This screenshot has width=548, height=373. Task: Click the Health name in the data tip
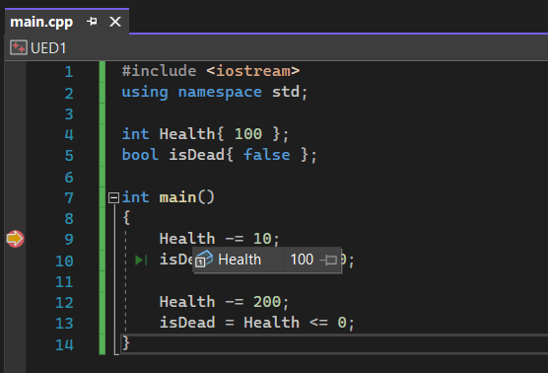(x=240, y=260)
